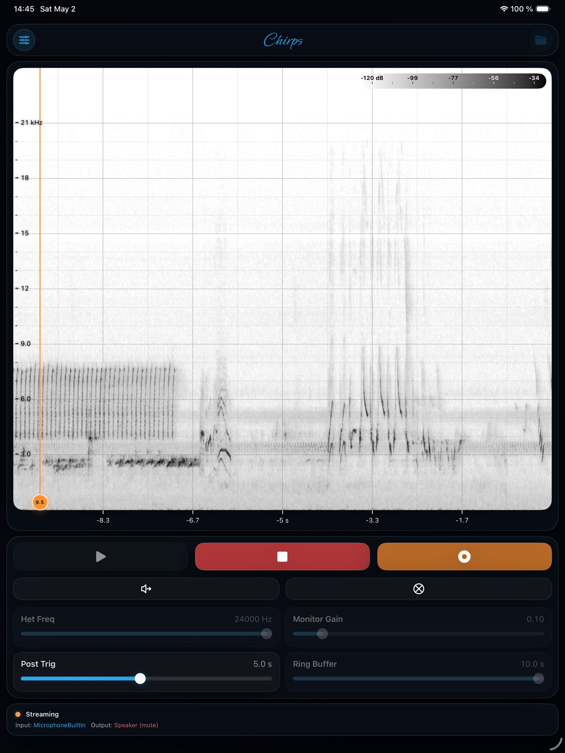Image resolution: width=565 pixels, height=753 pixels.
Task: Click the 24000 Hz Het Freq value
Action: (253, 619)
